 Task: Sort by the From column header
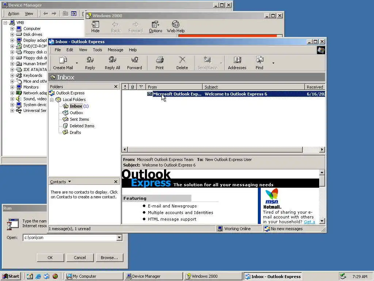click(x=174, y=87)
